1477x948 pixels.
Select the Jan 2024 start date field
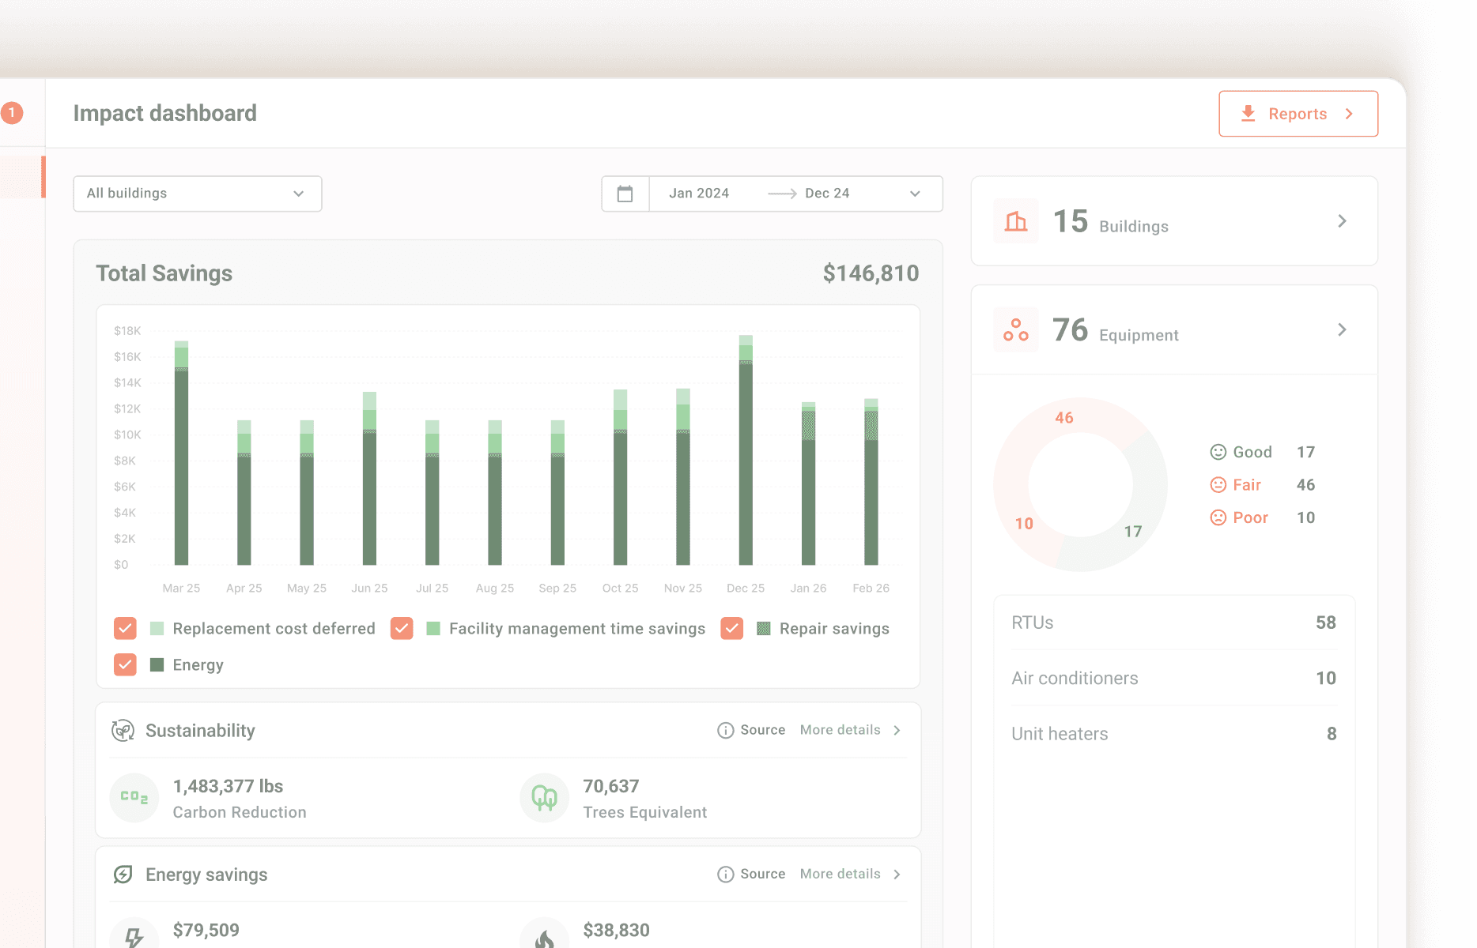[699, 194]
